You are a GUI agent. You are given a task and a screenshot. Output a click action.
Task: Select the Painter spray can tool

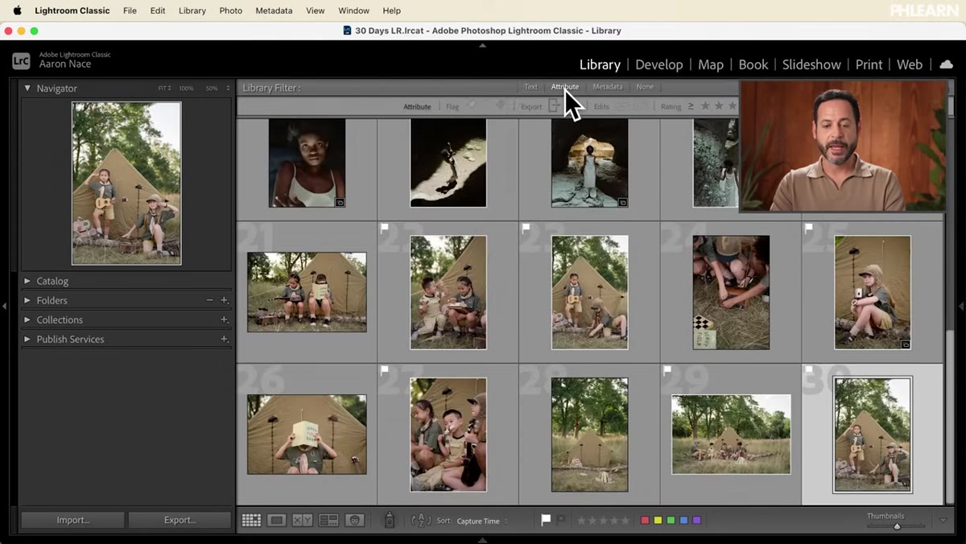tap(389, 521)
